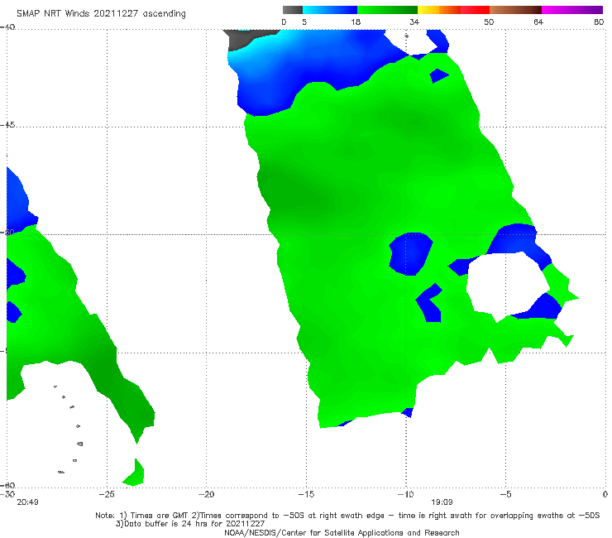The width and height of the screenshot is (612, 538).
Task: Click the NOAA/NESDIS credit line
Action: (x=342, y=533)
